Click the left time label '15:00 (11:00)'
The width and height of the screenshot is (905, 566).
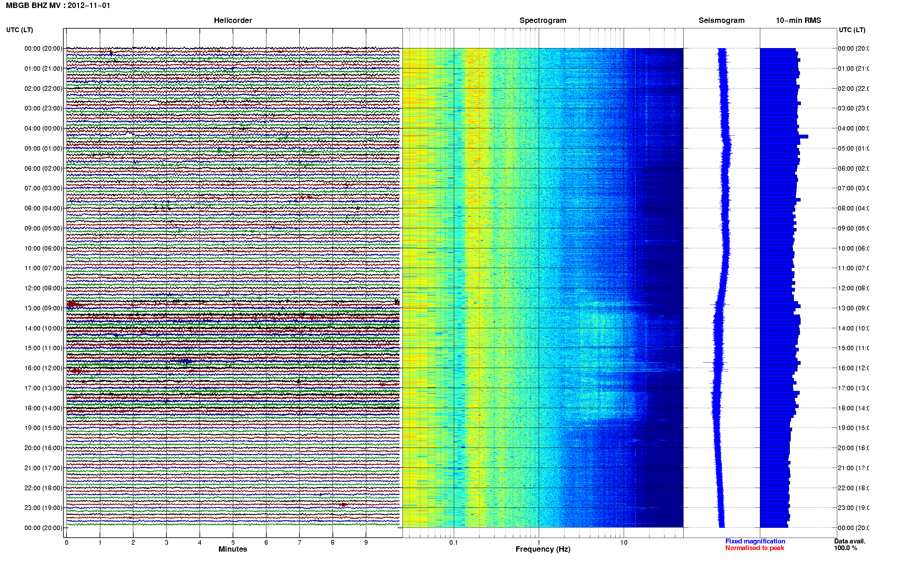[43, 348]
